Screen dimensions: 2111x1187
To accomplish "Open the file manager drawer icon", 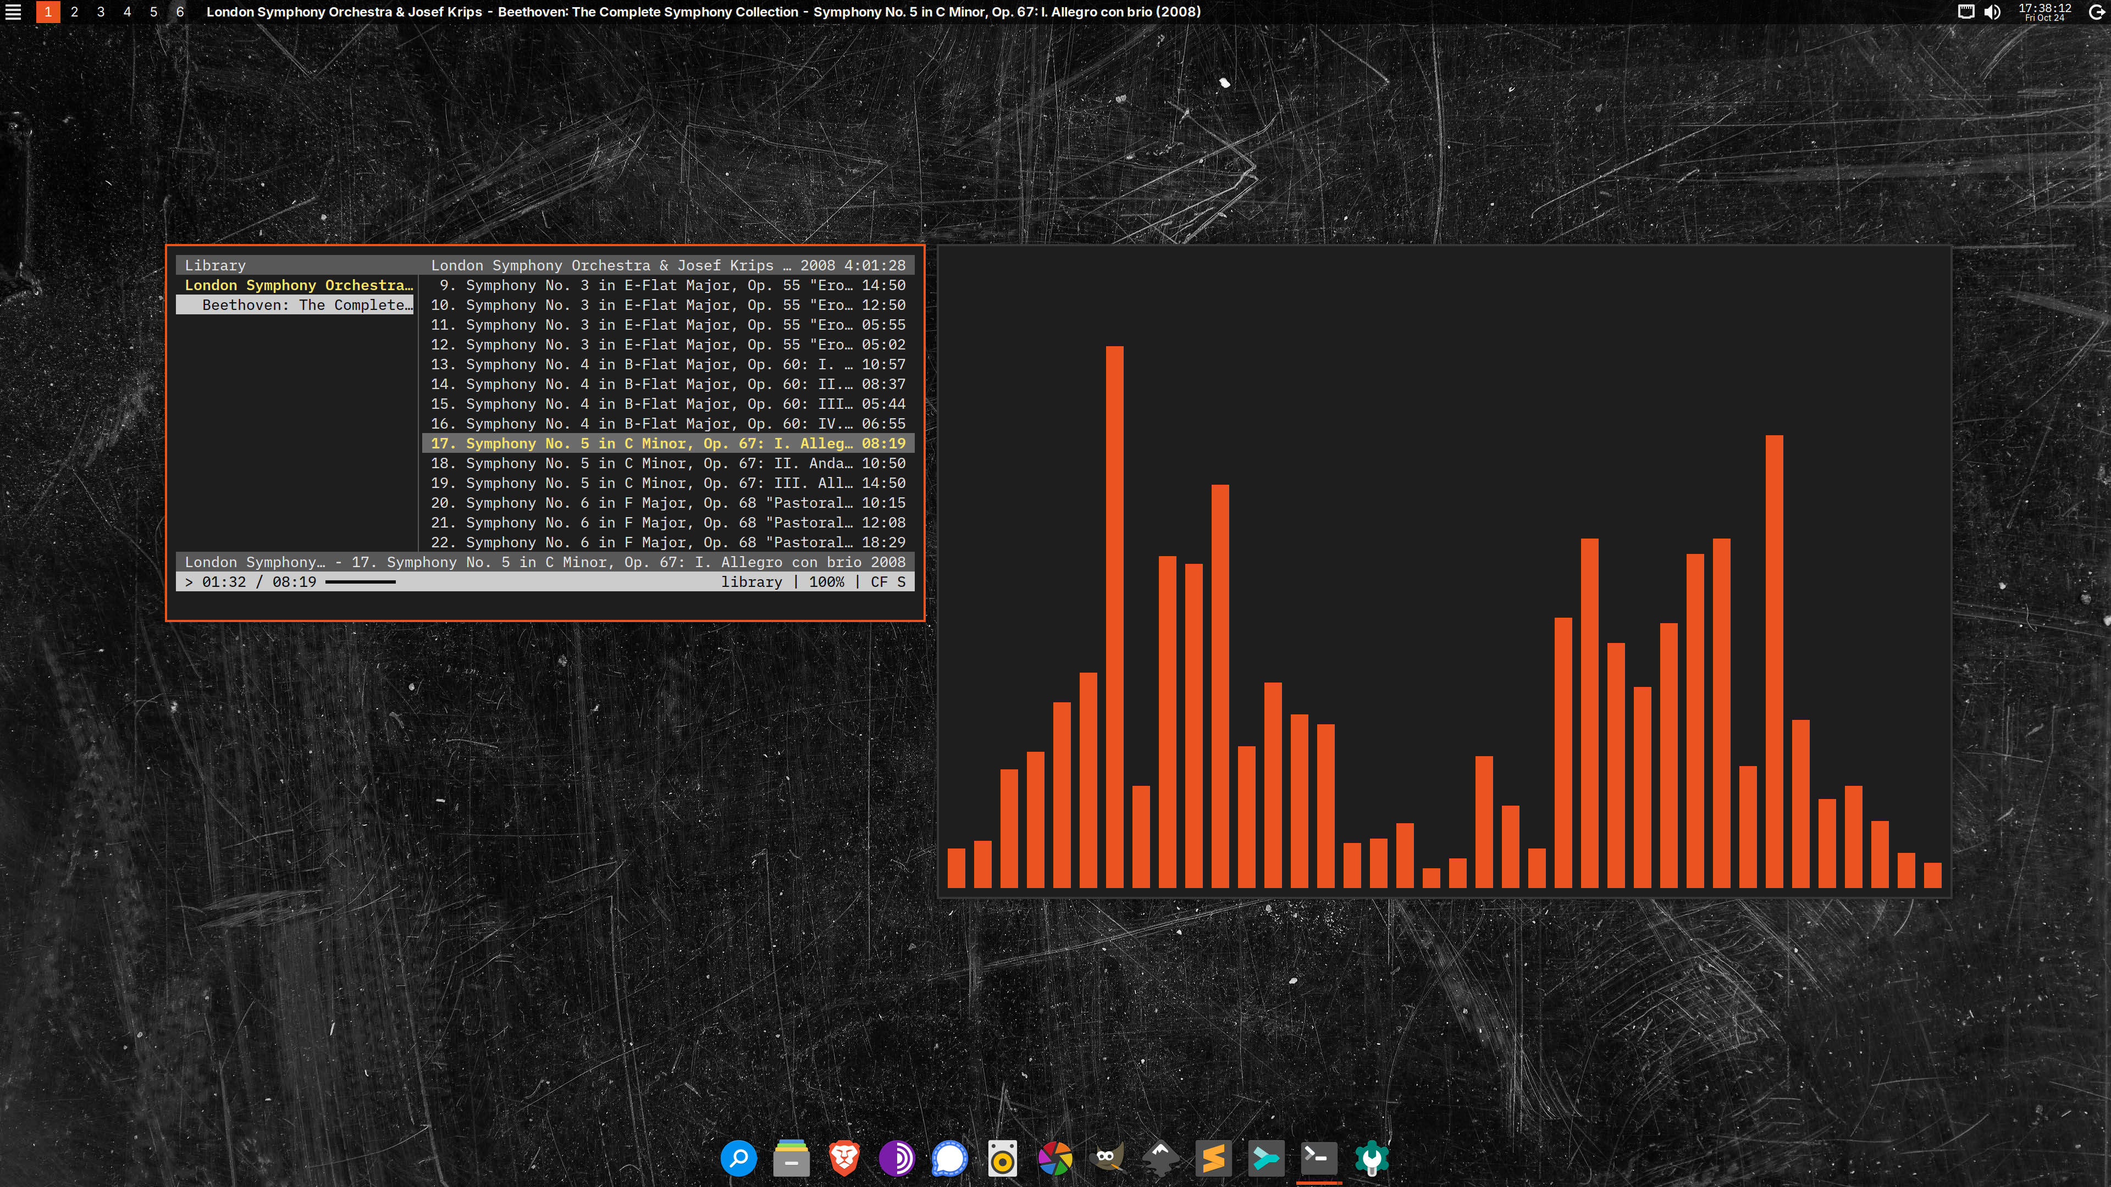I will [791, 1158].
